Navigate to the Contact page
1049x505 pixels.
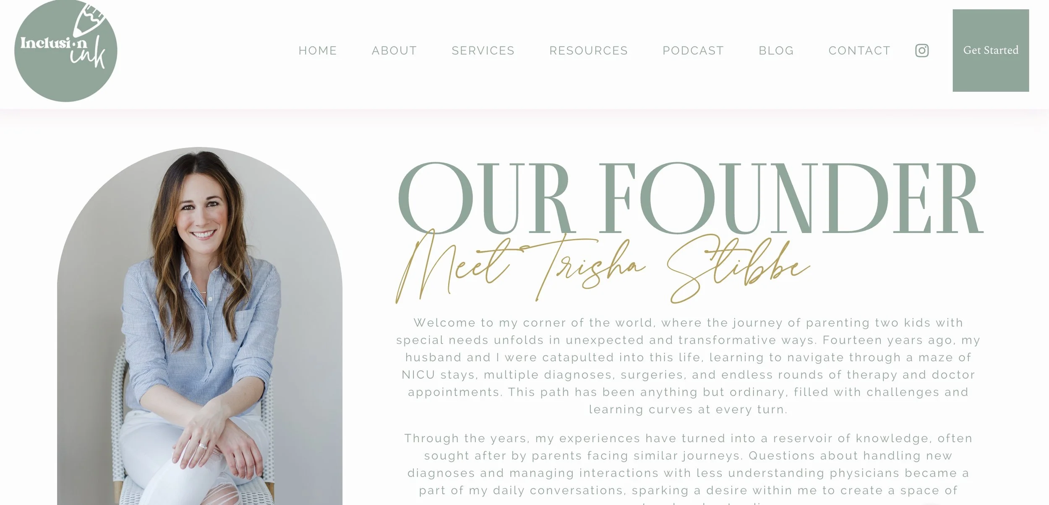tap(859, 51)
